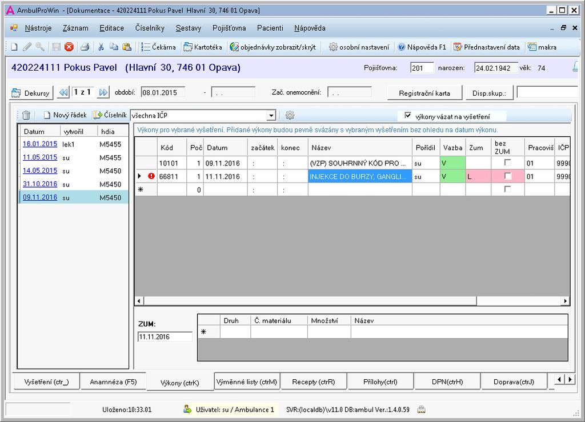Click the user icon in status bar
Screen dimensions: 585x422
187,409
